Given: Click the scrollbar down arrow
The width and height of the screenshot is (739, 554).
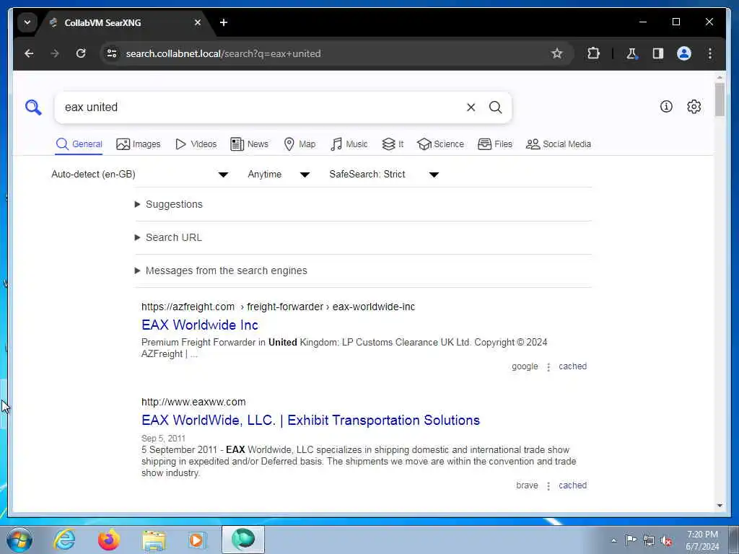Looking at the screenshot, I should [x=720, y=506].
